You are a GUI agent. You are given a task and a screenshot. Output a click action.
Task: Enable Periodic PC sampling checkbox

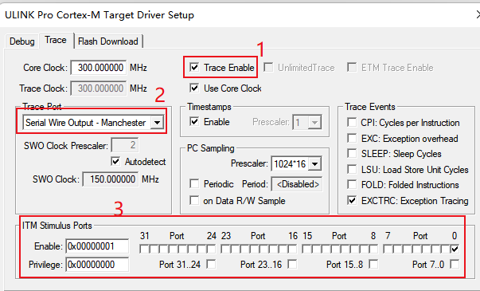(194, 183)
